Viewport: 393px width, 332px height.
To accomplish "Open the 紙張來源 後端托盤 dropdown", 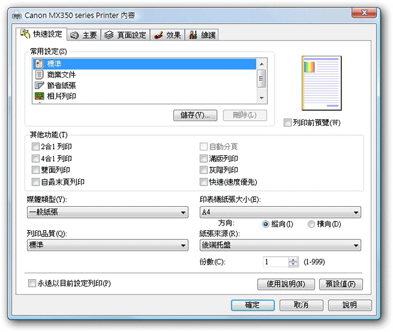I will click(x=280, y=245).
